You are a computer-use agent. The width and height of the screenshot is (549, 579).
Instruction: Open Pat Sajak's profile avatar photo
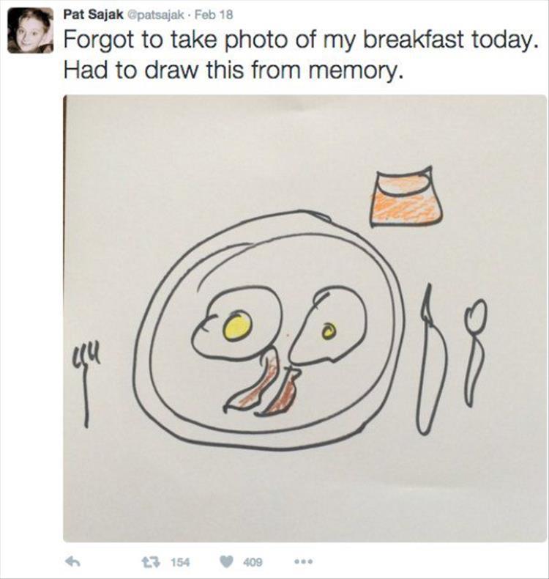pyautogui.click(x=31, y=30)
